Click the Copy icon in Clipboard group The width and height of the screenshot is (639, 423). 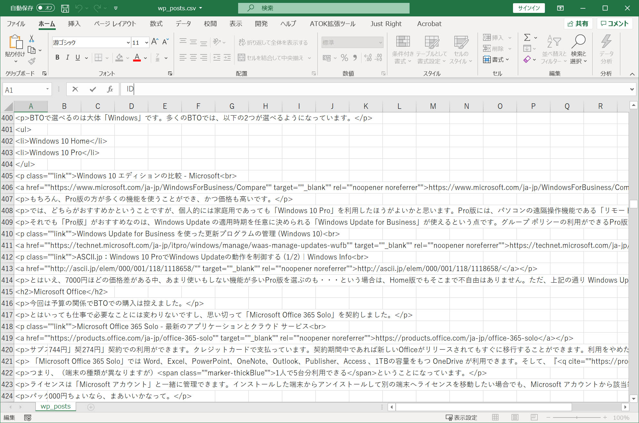(32, 50)
